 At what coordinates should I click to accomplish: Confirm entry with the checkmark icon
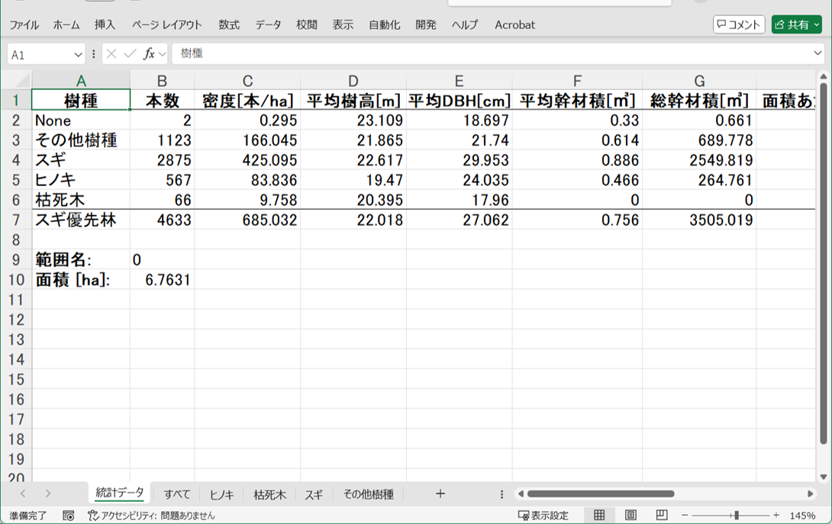click(x=131, y=54)
